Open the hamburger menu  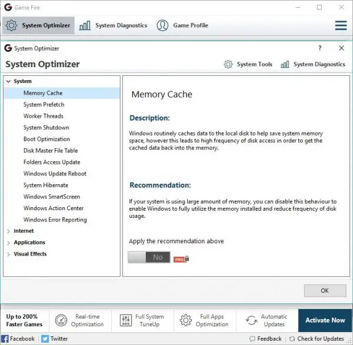pos(341,25)
